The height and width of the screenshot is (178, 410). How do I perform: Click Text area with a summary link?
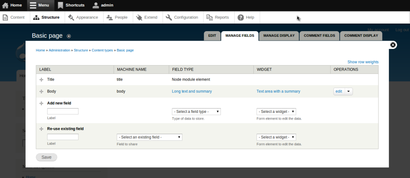pos(278,91)
